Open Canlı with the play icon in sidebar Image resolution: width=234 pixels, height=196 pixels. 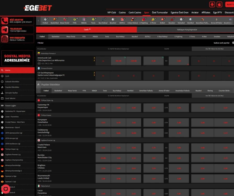click(17, 76)
